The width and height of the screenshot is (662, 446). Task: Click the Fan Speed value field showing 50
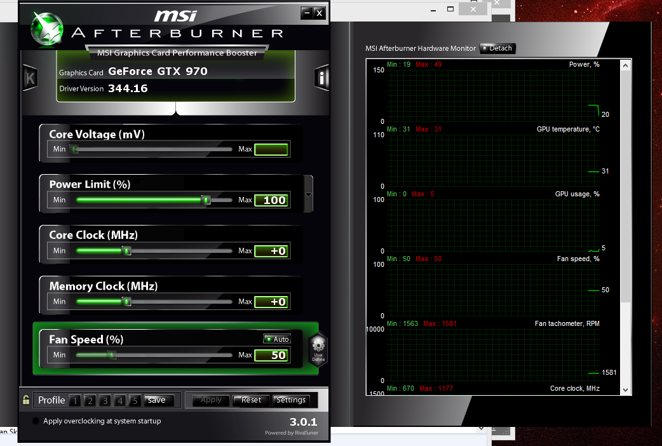pyautogui.click(x=271, y=355)
